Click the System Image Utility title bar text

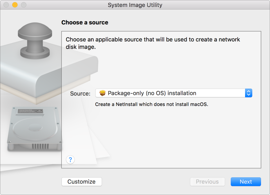(135, 5)
